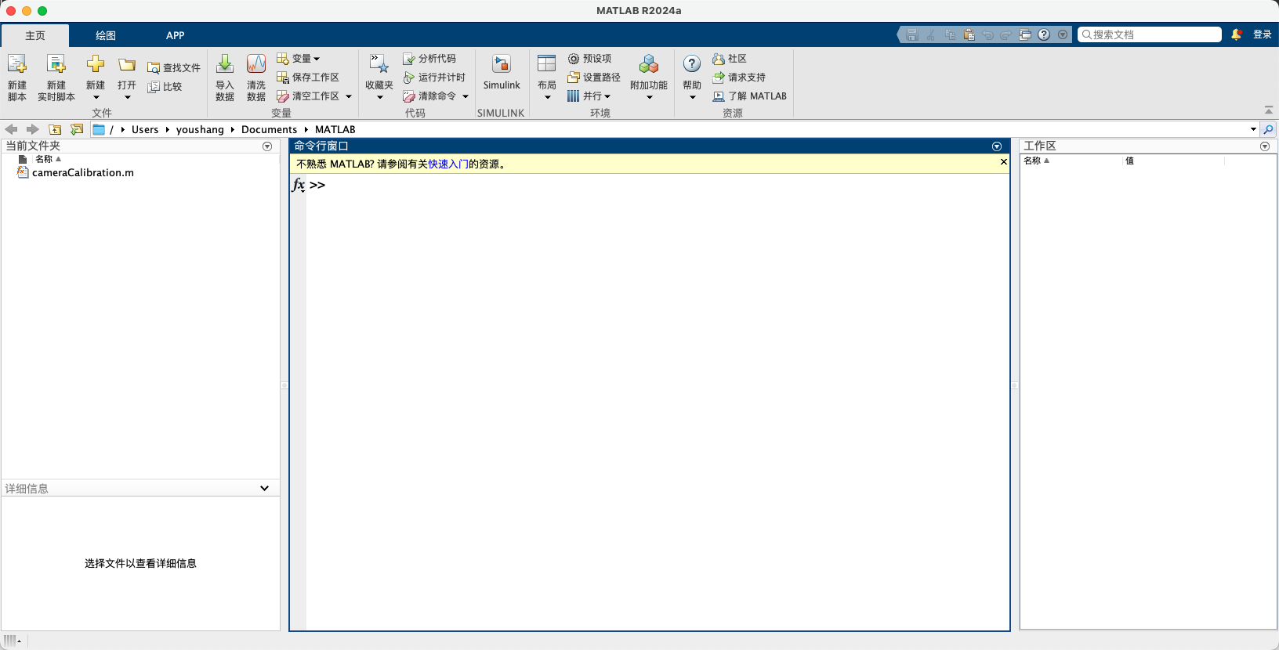Click youshang in the path breadcrumb
This screenshot has height=650, width=1279.
click(200, 129)
